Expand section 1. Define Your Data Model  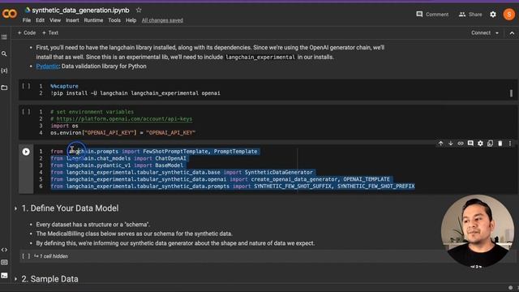point(15,208)
